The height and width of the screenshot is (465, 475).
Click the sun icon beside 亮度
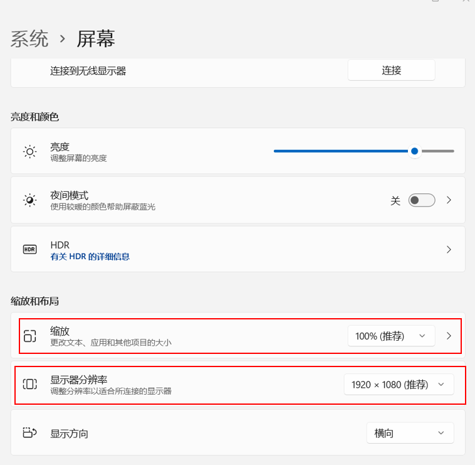coord(30,151)
